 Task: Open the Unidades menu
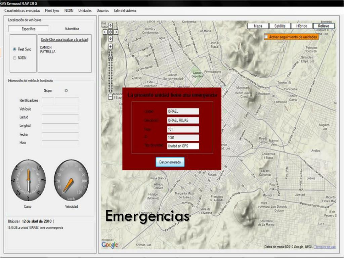pyautogui.click(x=85, y=10)
